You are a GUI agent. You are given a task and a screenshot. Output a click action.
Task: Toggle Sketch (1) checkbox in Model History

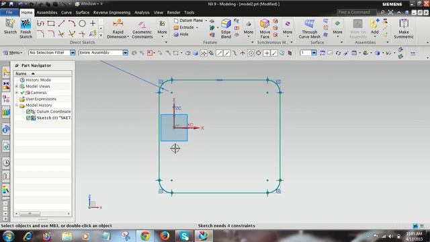pos(28,118)
